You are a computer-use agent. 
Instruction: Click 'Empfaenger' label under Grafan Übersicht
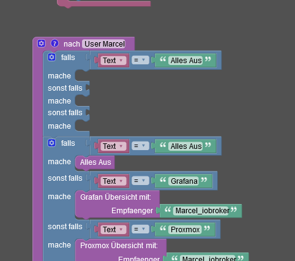[132, 211]
